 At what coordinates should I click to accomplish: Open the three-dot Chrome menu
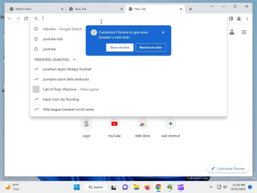tap(247, 19)
